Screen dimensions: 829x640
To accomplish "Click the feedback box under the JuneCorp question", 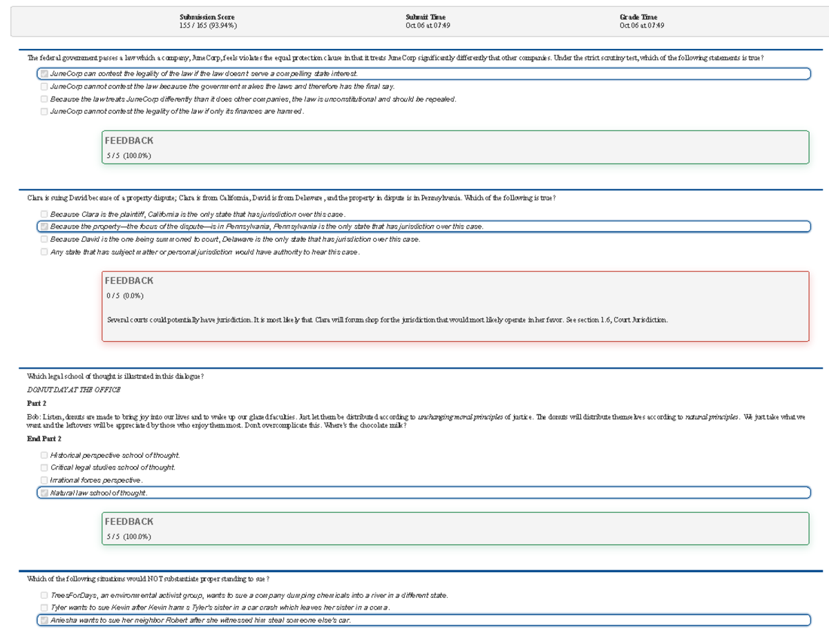I will click(x=455, y=147).
